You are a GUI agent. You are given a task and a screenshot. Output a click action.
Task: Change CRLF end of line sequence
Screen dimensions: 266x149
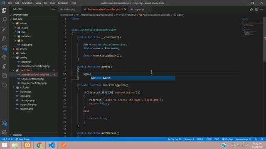(x=209, y=139)
